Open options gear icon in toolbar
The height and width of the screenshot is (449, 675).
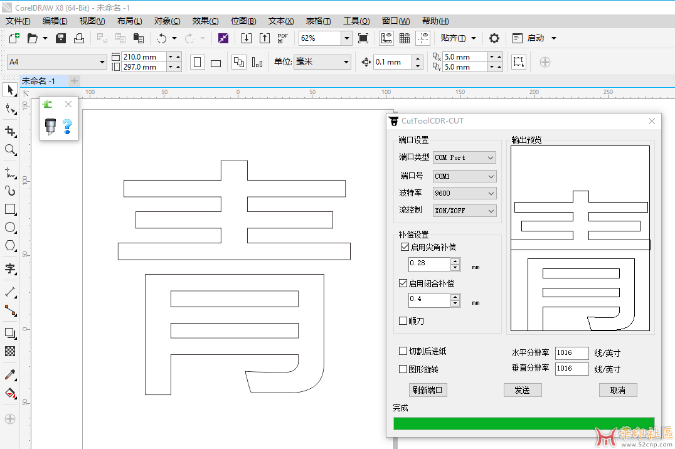tap(494, 38)
